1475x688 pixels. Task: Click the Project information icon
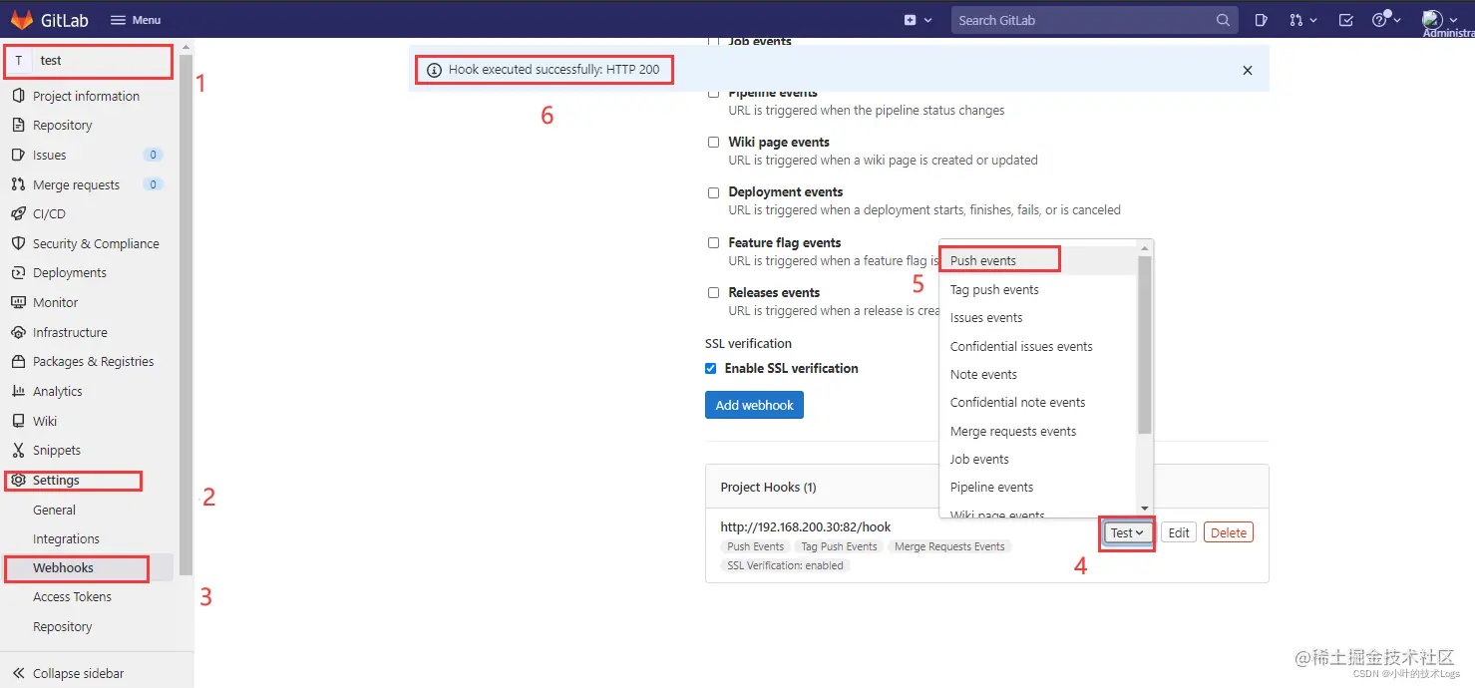click(x=18, y=96)
